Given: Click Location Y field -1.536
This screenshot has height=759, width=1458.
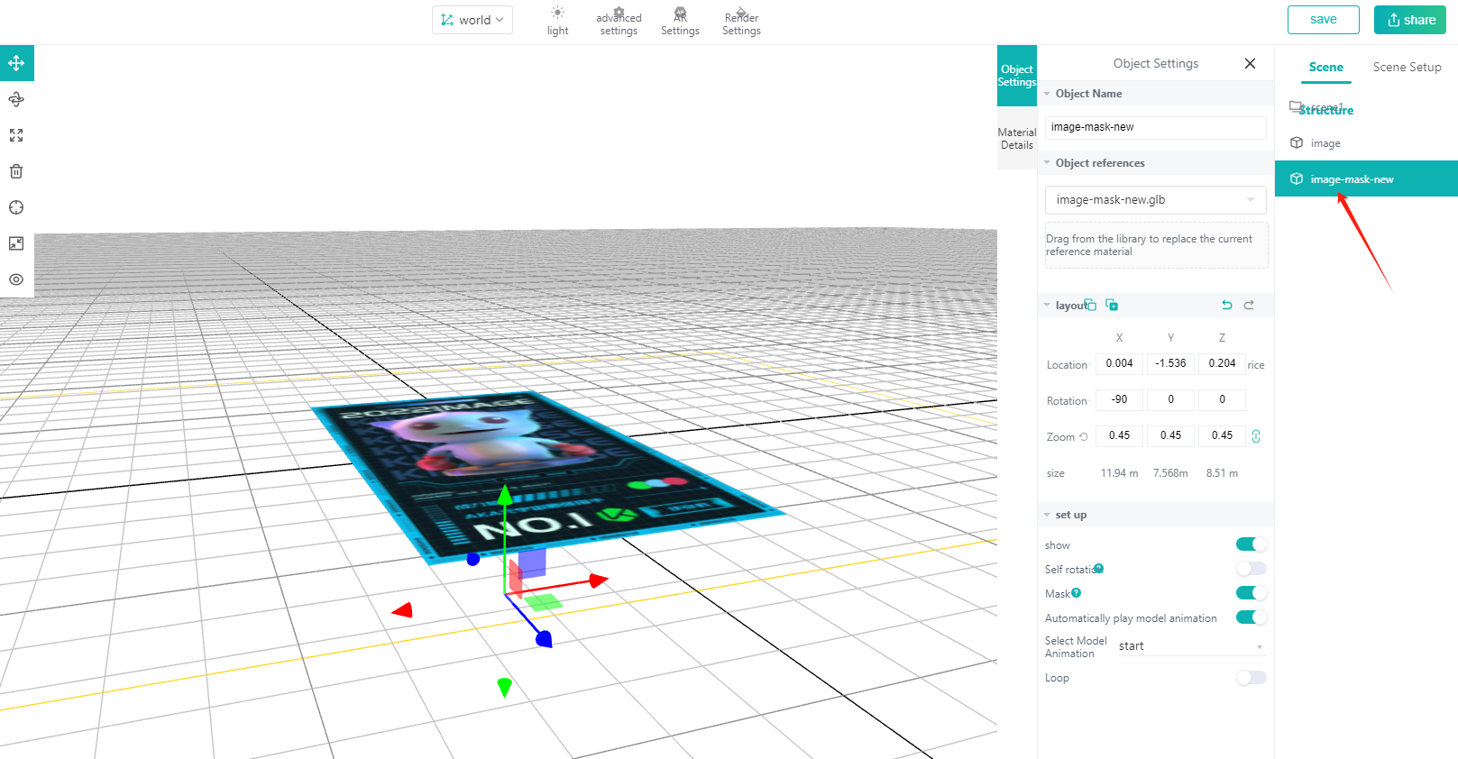Looking at the screenshot, I should 1170,363.
